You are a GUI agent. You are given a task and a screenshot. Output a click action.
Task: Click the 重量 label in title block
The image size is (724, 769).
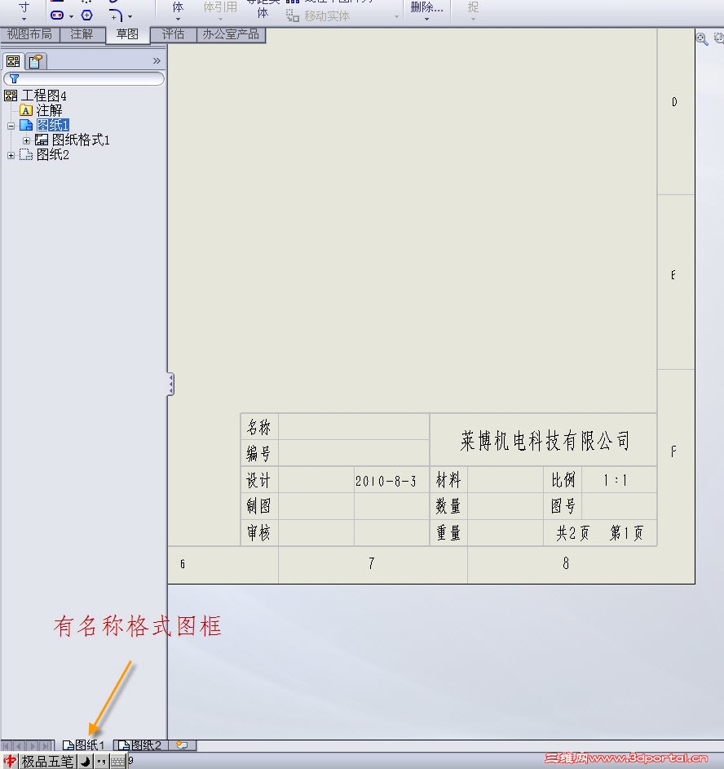click(x=448, y=532)
